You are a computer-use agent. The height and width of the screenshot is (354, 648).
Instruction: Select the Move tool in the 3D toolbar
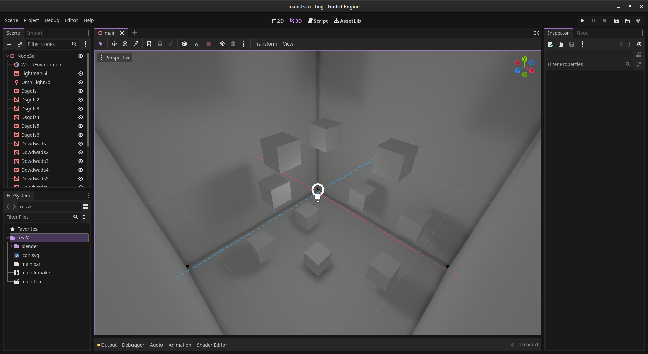pos(114,44)
